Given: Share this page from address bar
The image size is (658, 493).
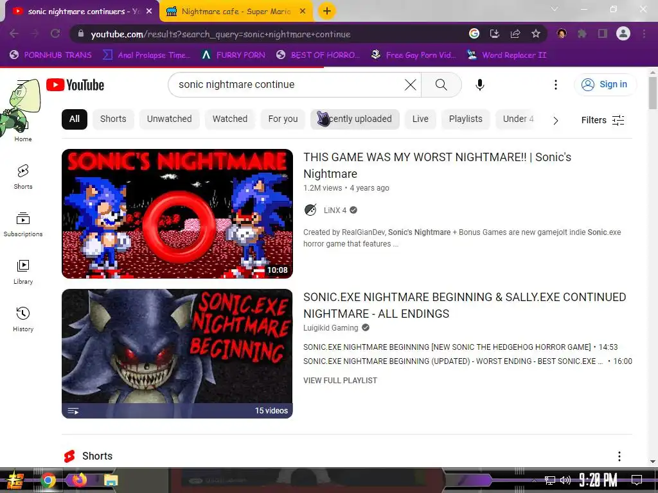Looking at the screenshot, I should point(515,33).
